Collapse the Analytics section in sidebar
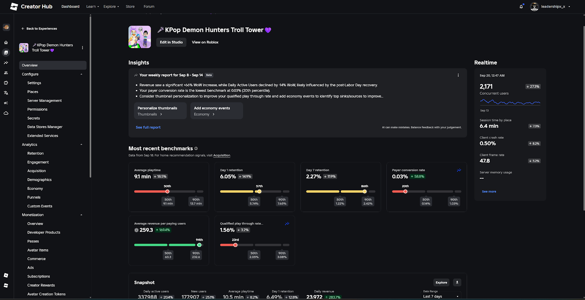 81,144
